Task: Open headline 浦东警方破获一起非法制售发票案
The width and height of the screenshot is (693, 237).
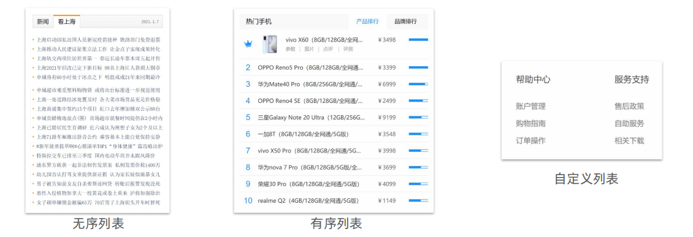Action: [75, 165]
